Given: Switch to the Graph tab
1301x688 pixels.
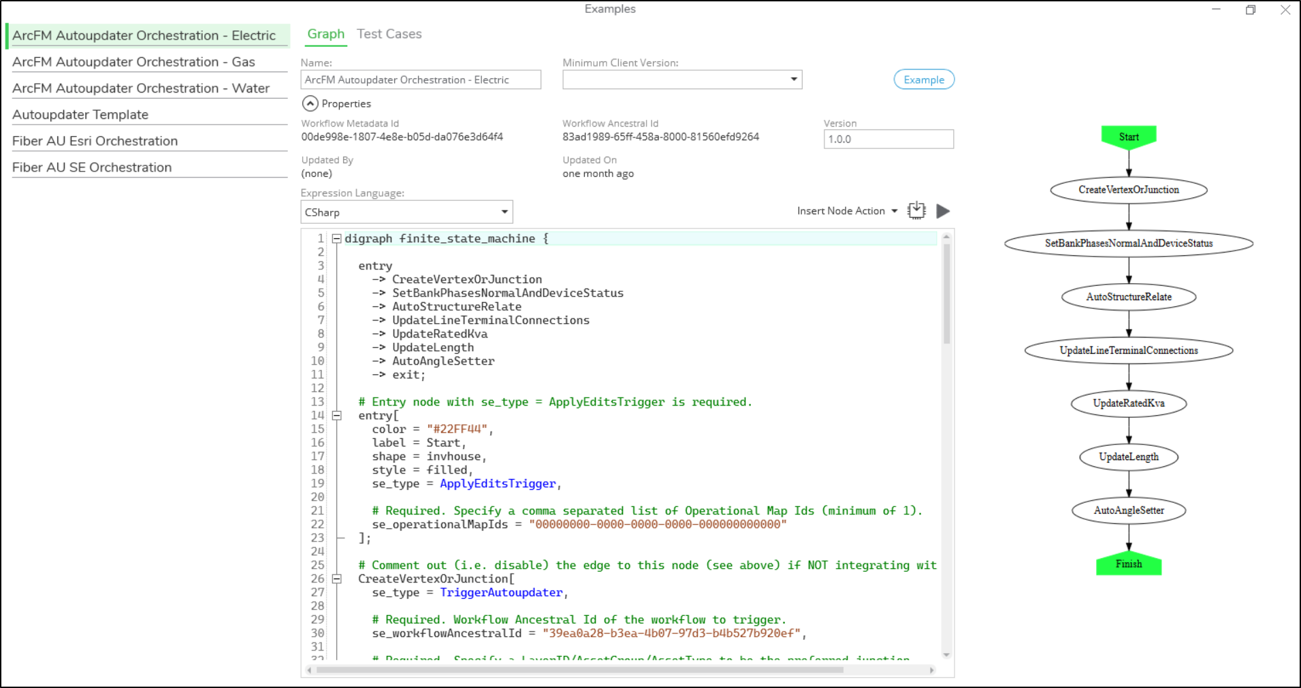Looking at the screenshot, I should pyautogui.click(x=325, y=34).
